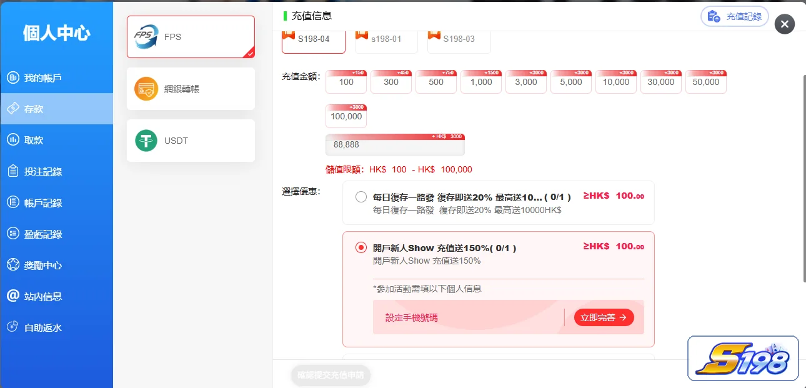The width and height of the screenshot is (806, 388).
Task: Focus the 88,888 amount input field
Action: coord(395,144)
